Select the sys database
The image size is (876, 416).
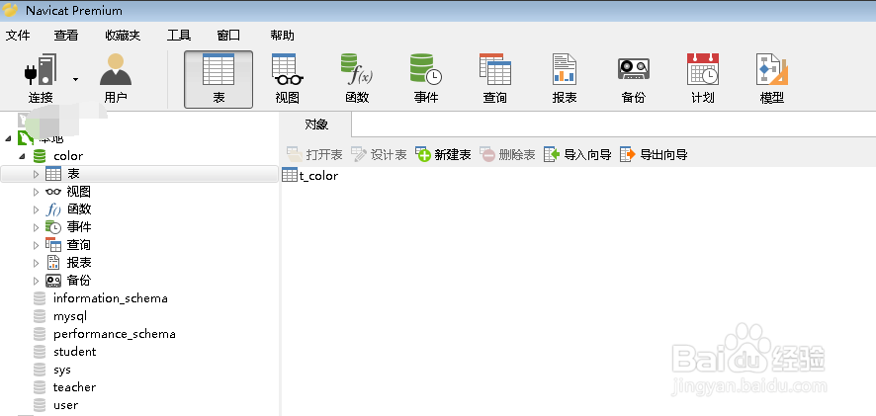tap(62, 370)
